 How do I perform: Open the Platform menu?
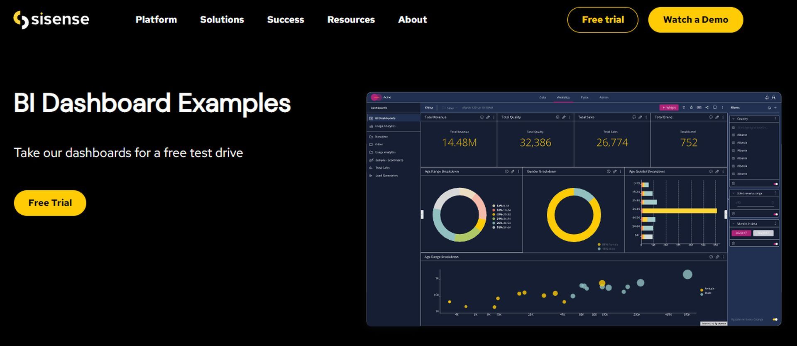point(156,20)
